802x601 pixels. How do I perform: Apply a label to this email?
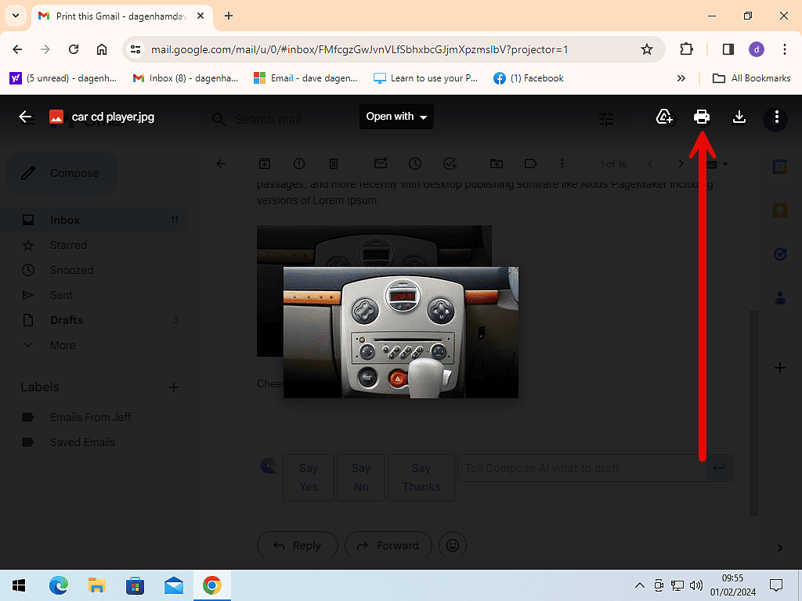pos(530,164)
